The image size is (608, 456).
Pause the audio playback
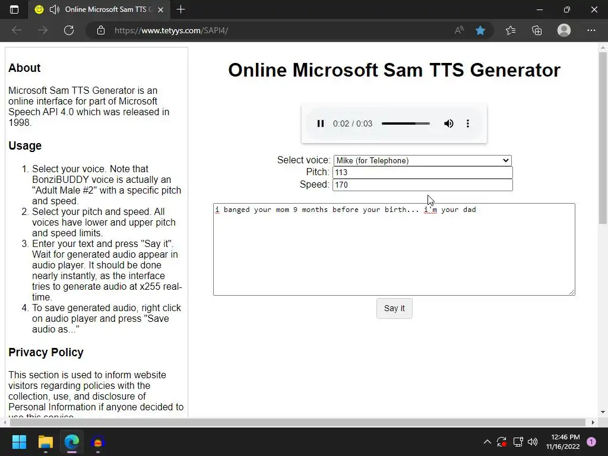point(320,123)
